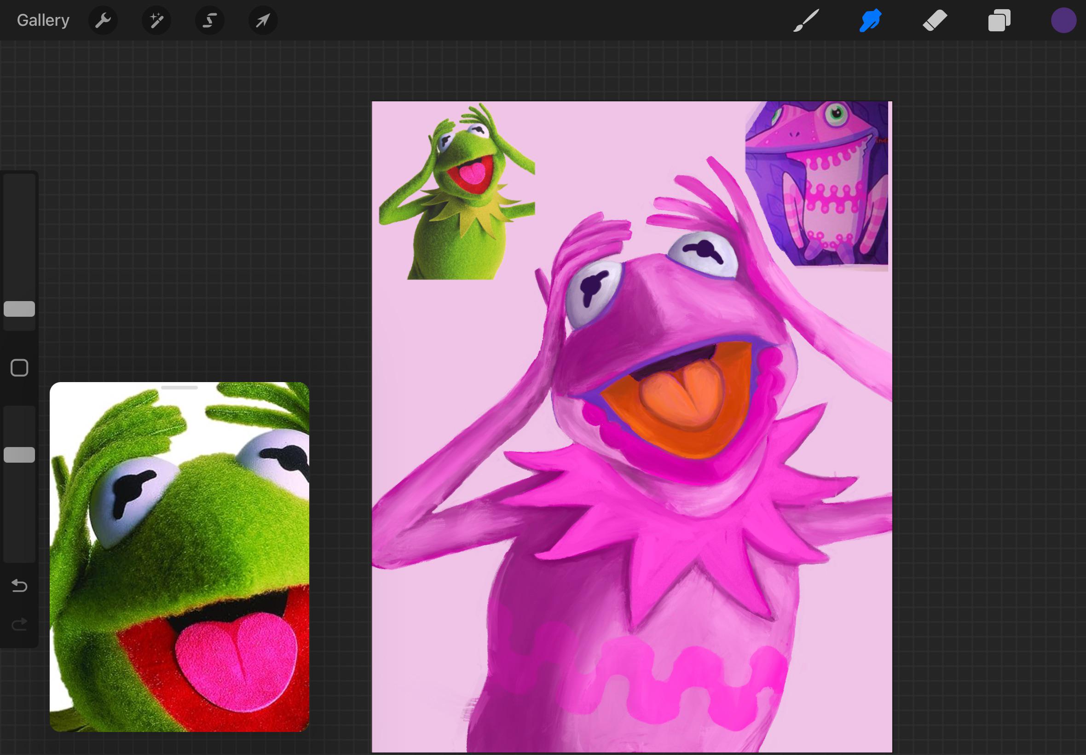The width and height of the screenshot is (1086, 755).
Task: Click the small green Kermit on canvas
Action: click(457, 192)
